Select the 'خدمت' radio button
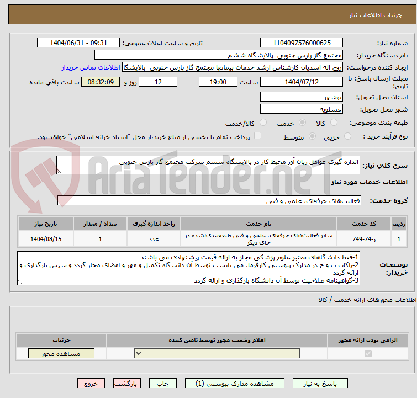 302,123
